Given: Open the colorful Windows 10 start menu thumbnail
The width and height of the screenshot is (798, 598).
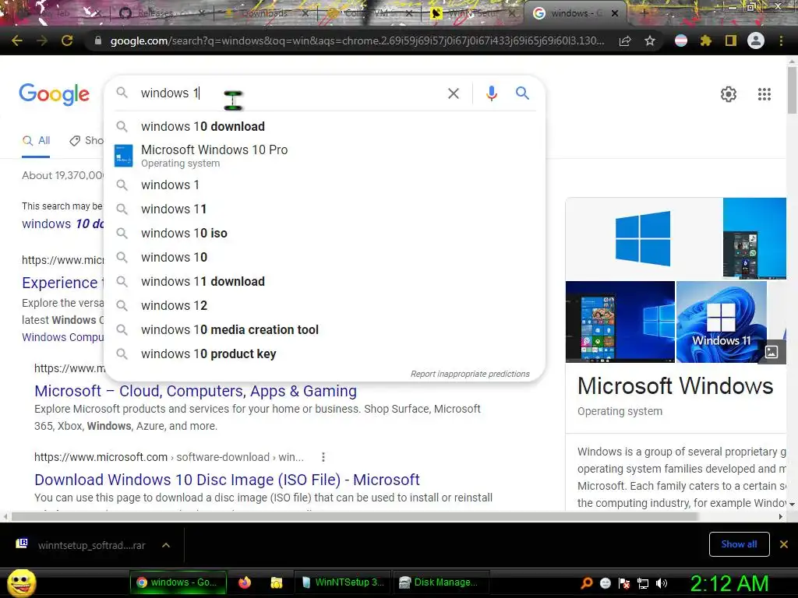Looking at the screenshot, I should [x=620, y=322].
